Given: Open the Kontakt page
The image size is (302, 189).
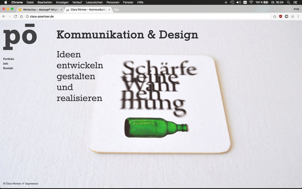Looking at the screenshot, I should coord(8,68).
